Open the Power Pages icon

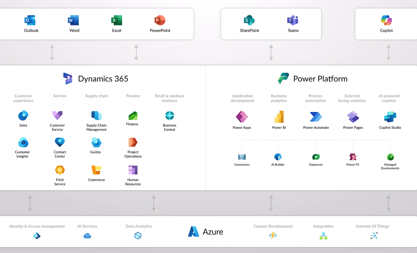coord(353,117)
